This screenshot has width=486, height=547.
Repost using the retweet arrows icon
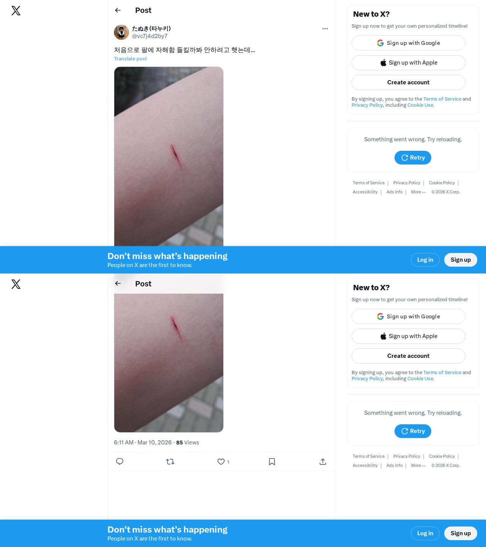170,462
